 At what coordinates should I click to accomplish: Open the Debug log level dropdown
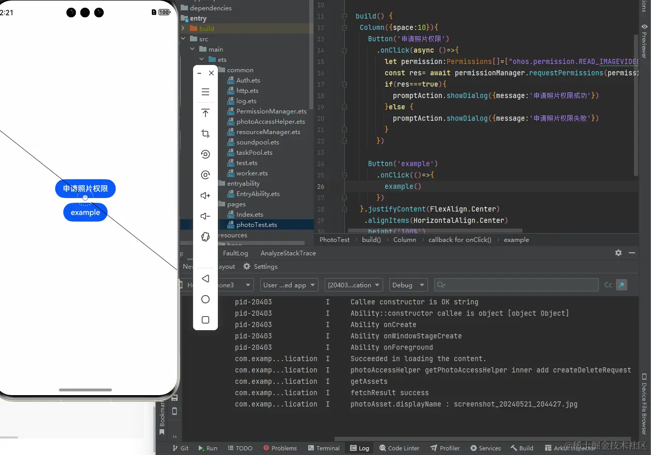click(x=408, y=285)
